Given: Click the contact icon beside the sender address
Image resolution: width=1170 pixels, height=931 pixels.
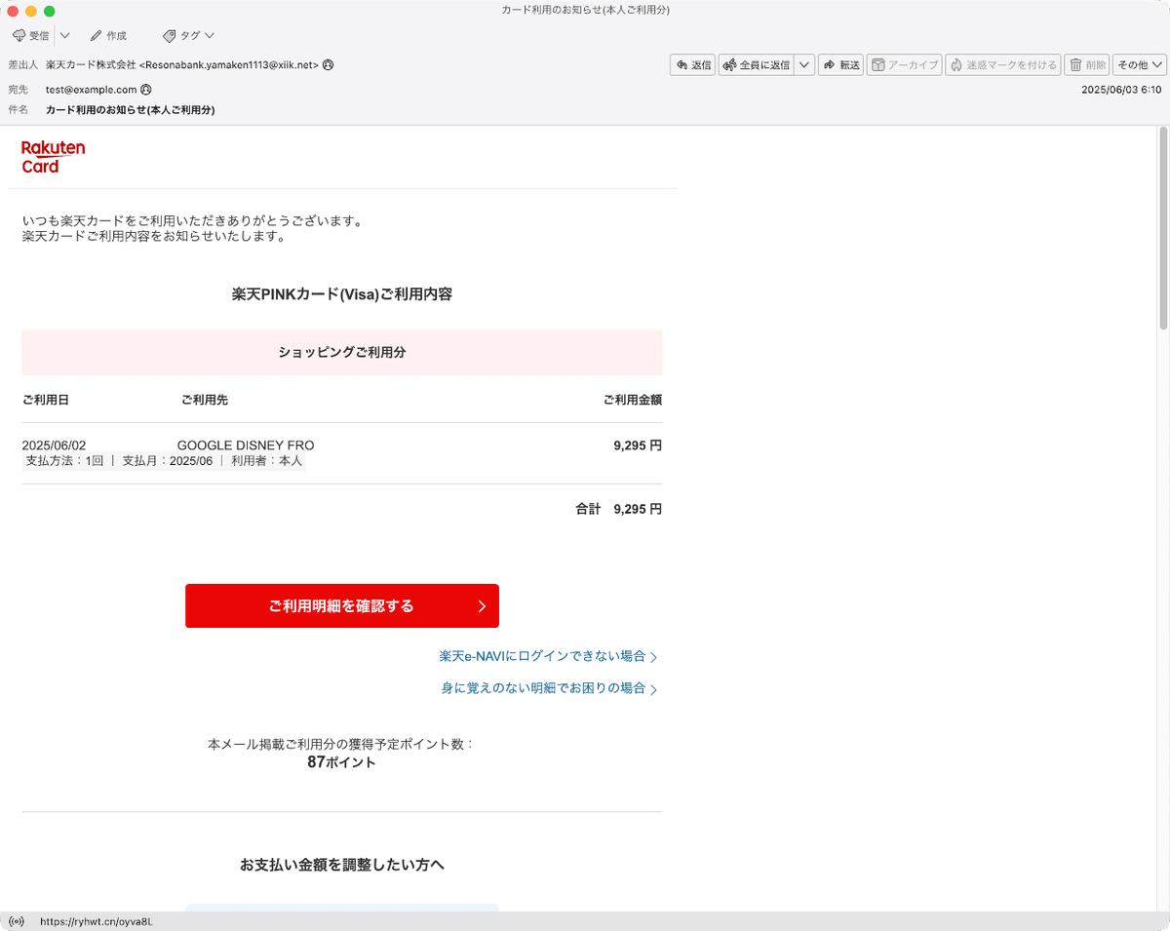Looking at the screenshot, I should tap(327, 64).
